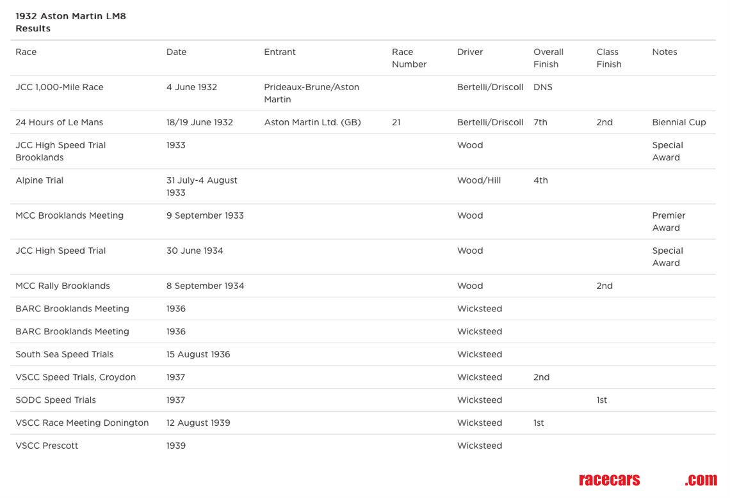Click the Entrant column header
Screen dimensions: 730x498
(280, 52)
